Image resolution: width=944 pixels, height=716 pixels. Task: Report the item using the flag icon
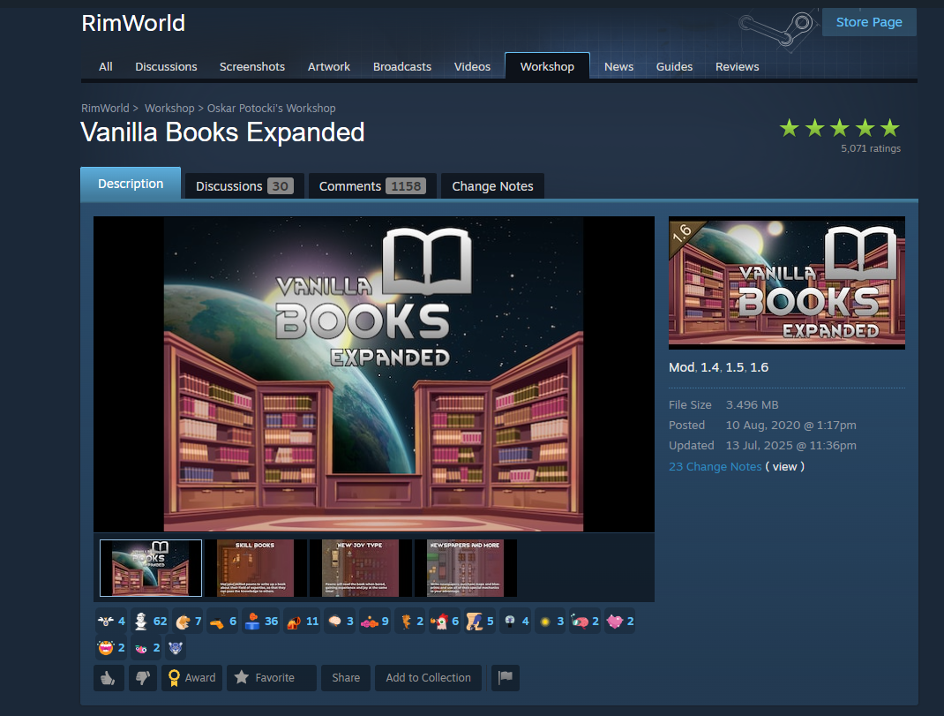point(506,678)
